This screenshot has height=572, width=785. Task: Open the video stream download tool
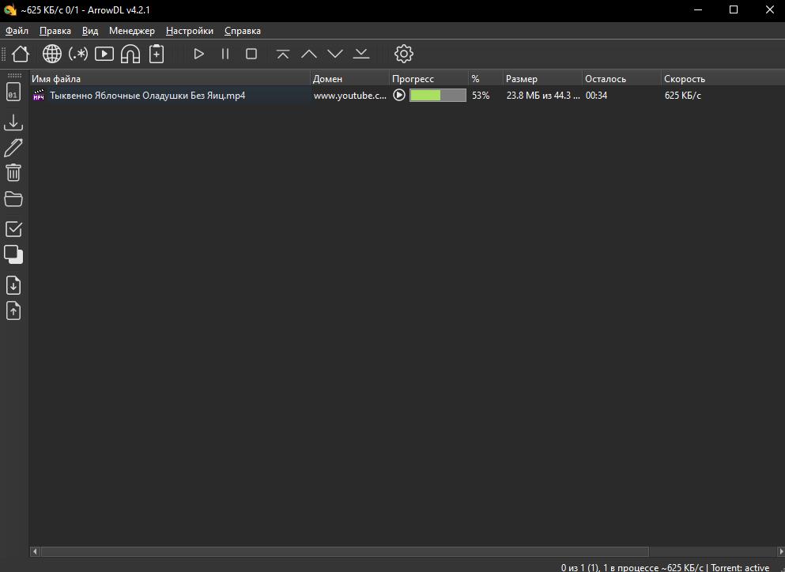[x=104, y=54]
